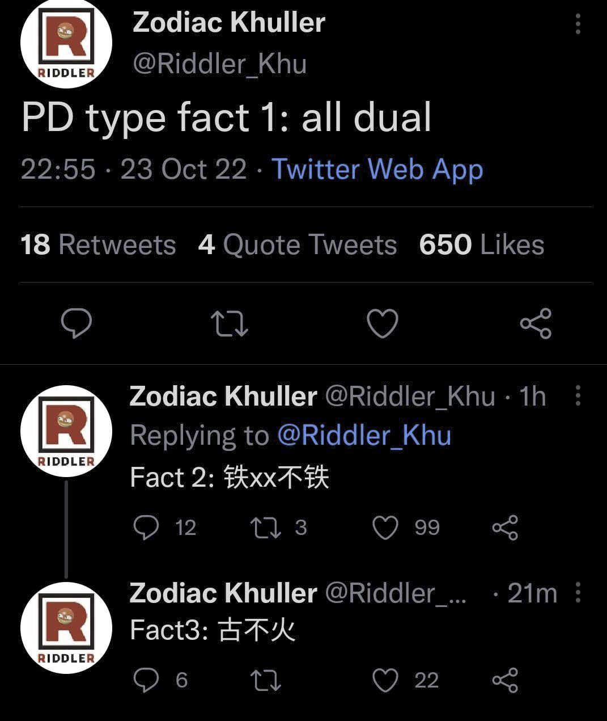Screen dimensions: 607x721
Task: Open more options for Fact 2 reply
Action: 578,395
